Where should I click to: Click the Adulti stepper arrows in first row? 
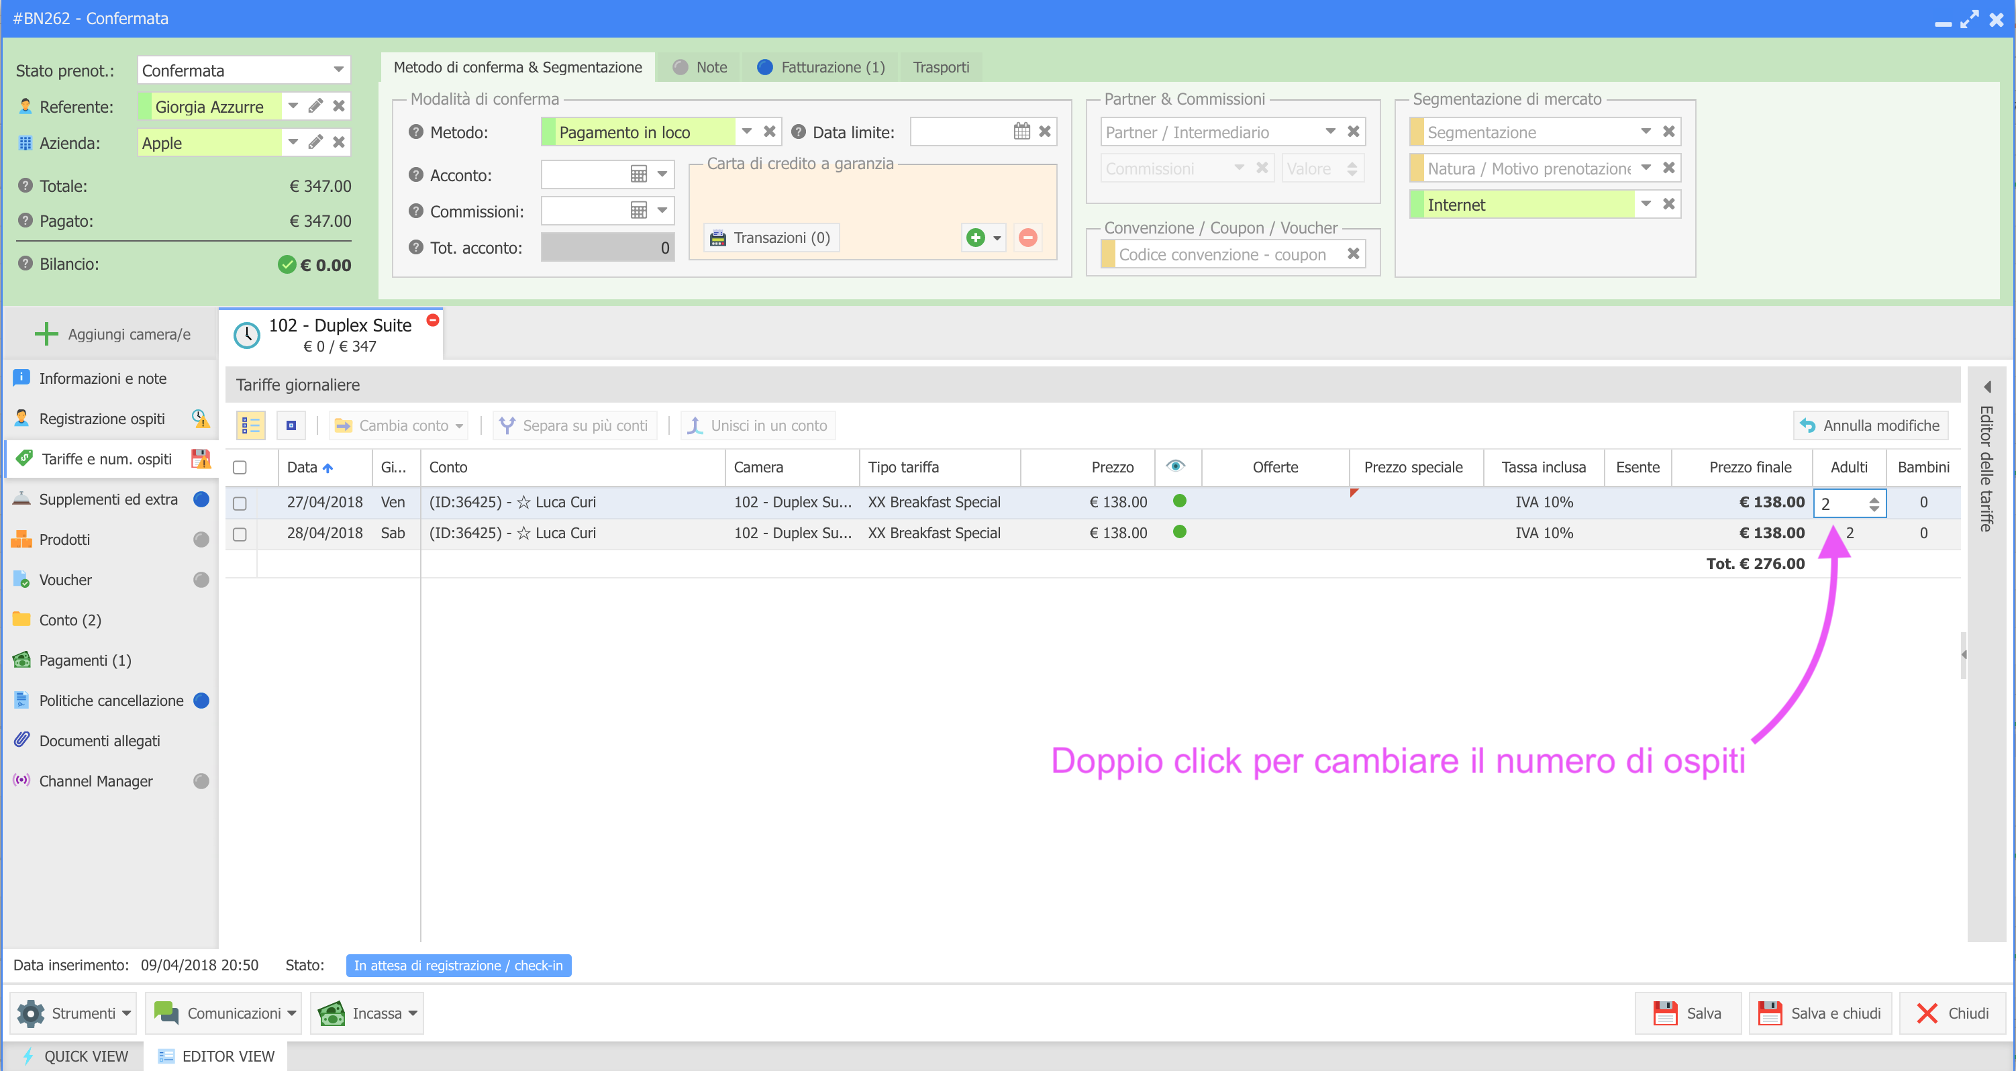(x=1874, y=505)
